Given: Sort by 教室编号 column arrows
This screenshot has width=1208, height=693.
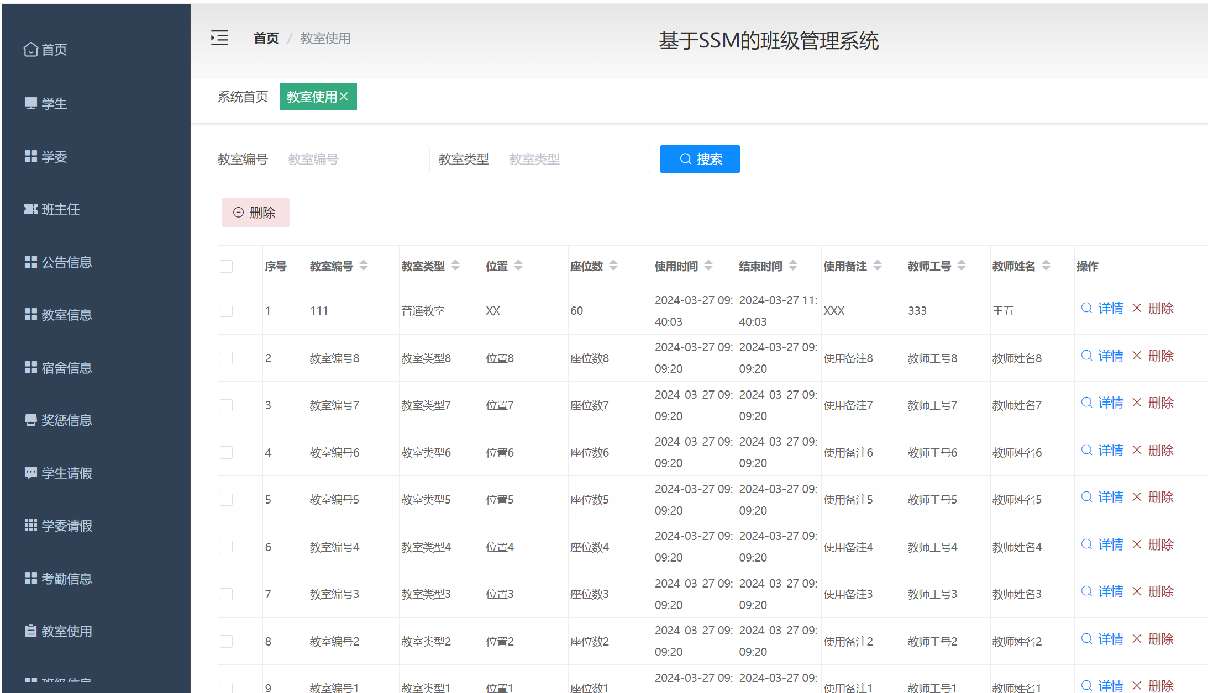Looking at the screenshot, I should [364, 266].
